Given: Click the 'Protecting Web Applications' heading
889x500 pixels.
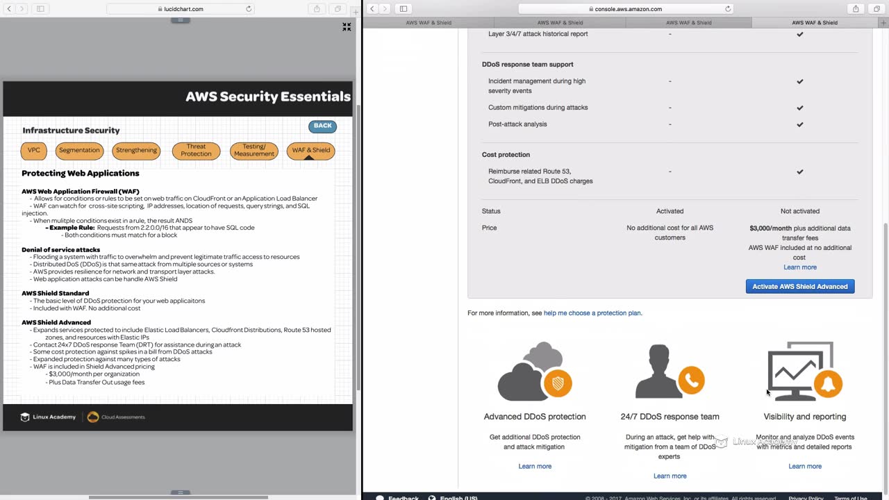Looking at the screenshot, I should tap(81, 173).
